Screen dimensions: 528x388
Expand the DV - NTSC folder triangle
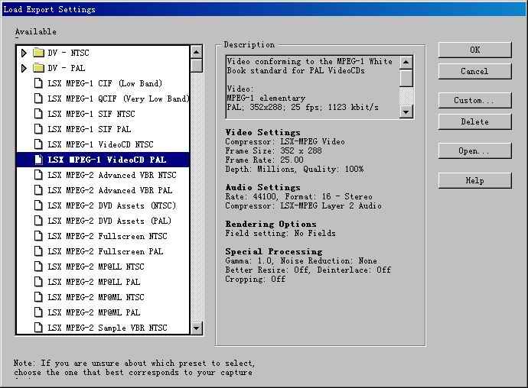click(24, 53)
